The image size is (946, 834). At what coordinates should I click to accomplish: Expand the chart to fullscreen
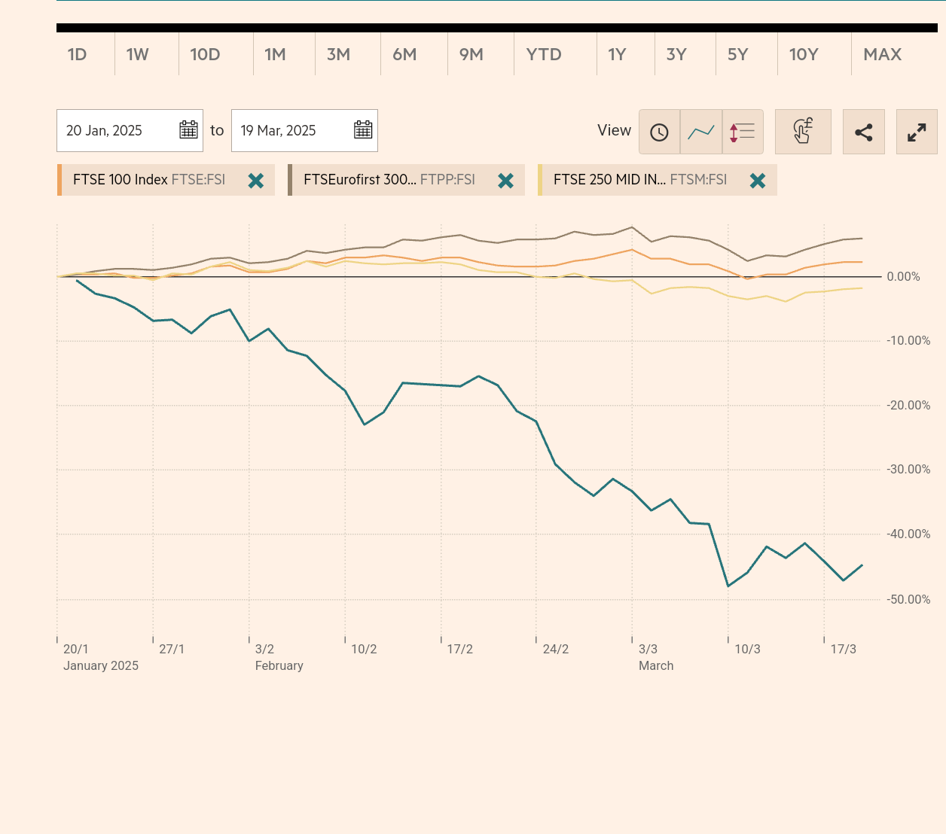click(x=917, y=132)
